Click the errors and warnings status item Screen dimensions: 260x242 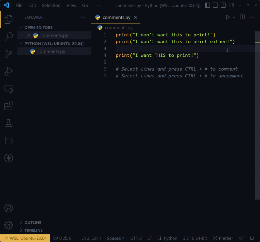(x=62, y=238)
